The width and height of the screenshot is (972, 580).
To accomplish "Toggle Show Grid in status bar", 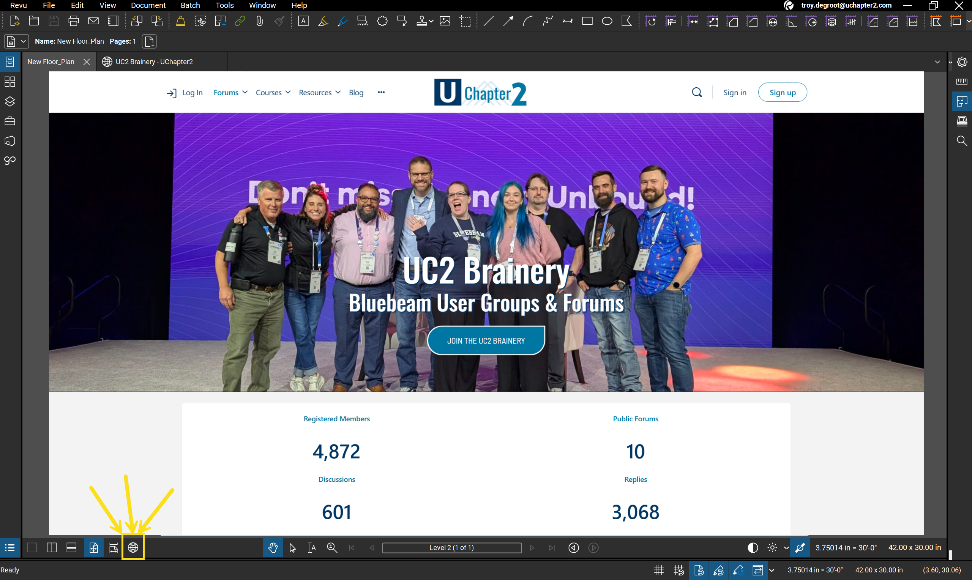I will 659,570.
